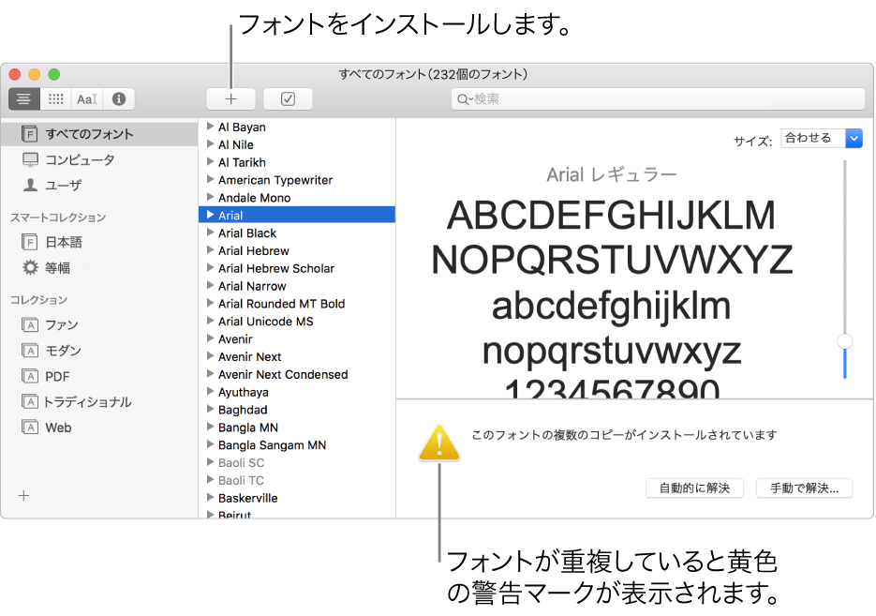Click inside the 検索 search field

point(656,98)
